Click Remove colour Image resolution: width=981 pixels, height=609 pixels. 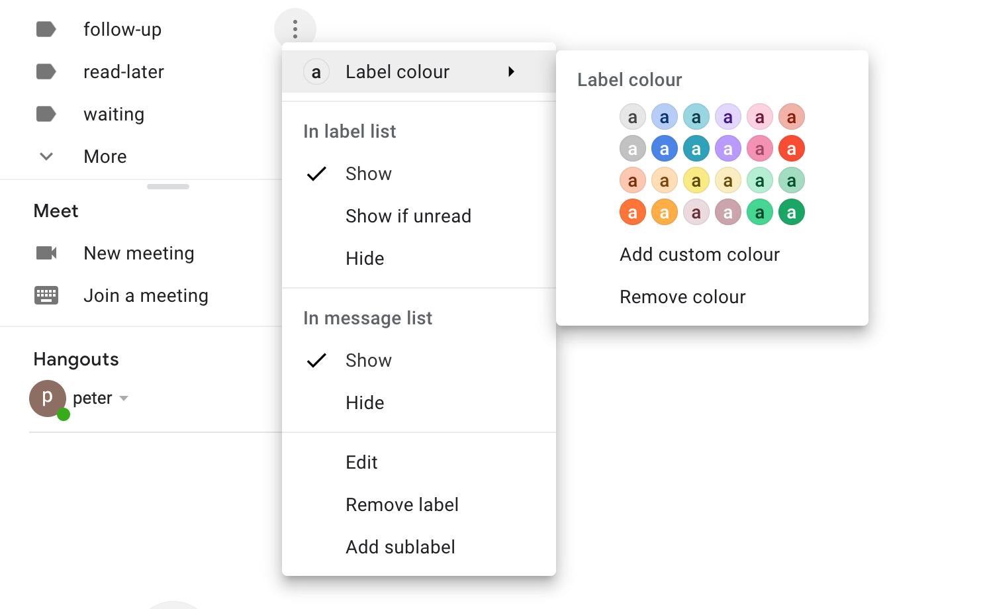[x=682, y=297]
